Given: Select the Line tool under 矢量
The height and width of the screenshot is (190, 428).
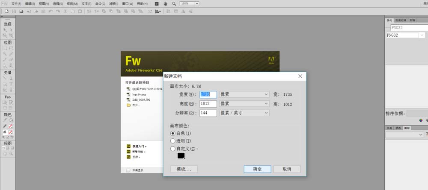Looking at the screenshot, I should pyautogui.click(x=5, y=78).
